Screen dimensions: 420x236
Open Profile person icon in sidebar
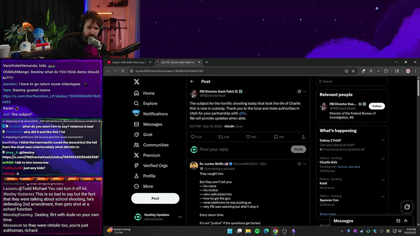136,176
